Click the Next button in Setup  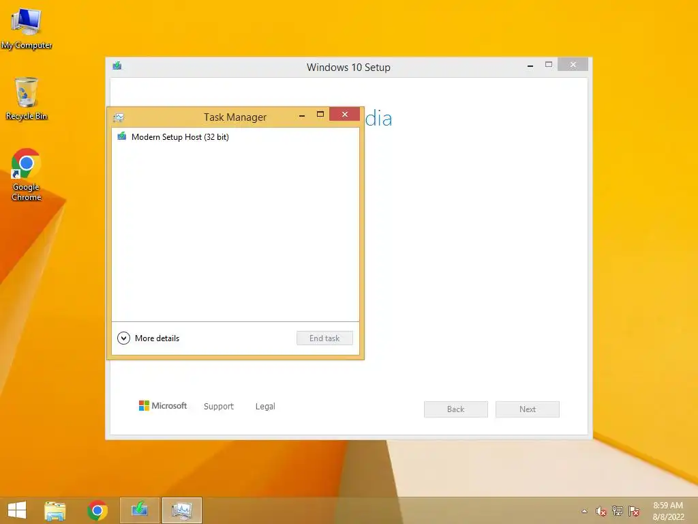click(528, 409)
